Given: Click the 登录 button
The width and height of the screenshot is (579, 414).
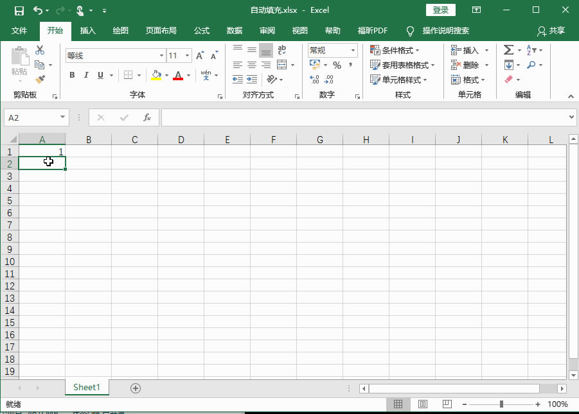Looking at the screenshot, I should (441, 10).
